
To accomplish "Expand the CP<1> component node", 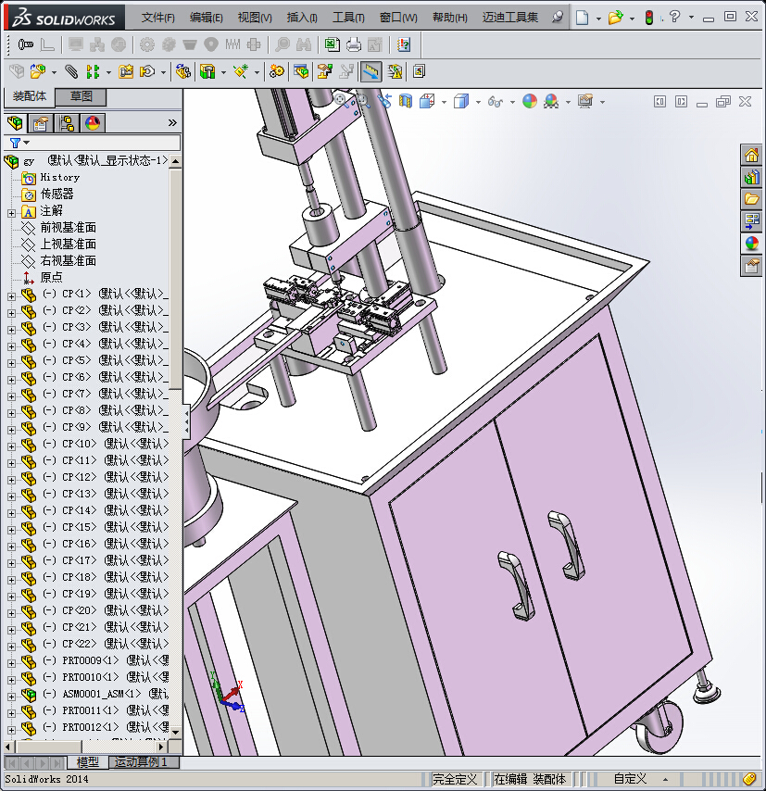I will (12, 296).
